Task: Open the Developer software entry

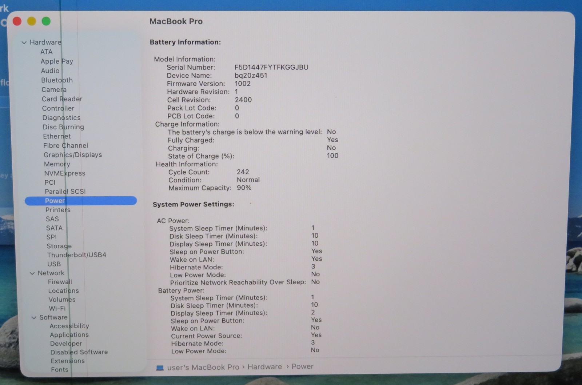Action: (66, 344)
